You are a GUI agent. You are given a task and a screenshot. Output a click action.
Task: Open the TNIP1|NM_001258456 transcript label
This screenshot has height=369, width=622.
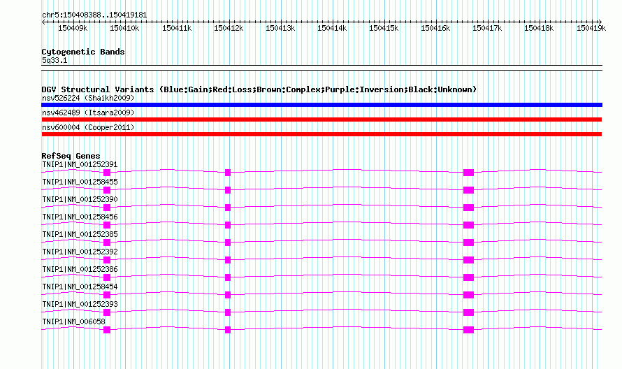point(80,217)
